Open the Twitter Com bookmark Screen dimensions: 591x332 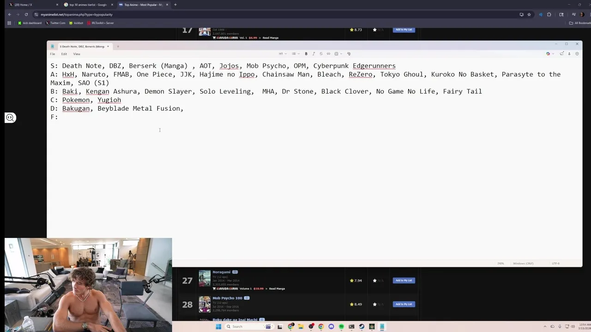(55, 23)
